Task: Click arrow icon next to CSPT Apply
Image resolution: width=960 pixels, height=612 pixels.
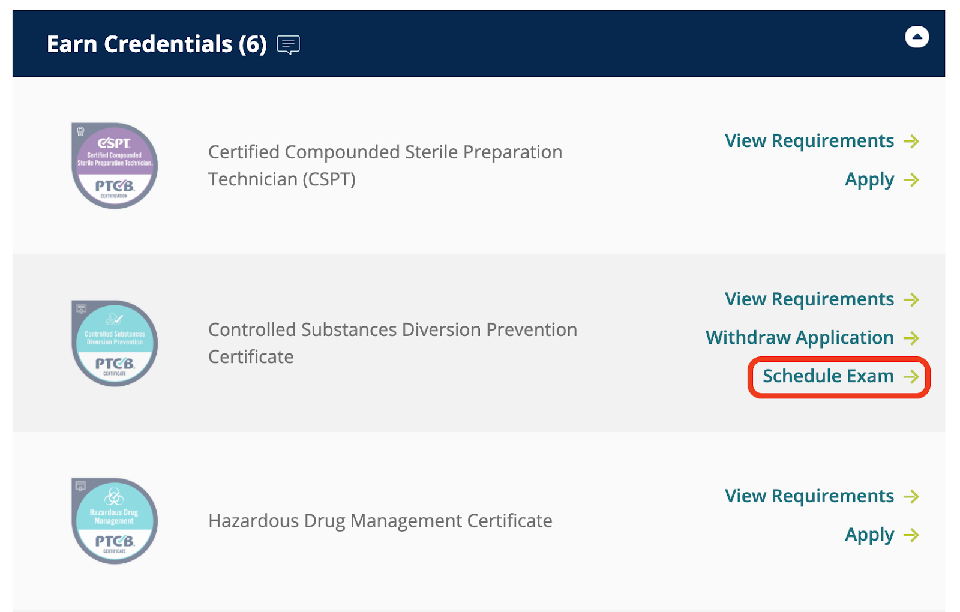Action: [911, 179]
